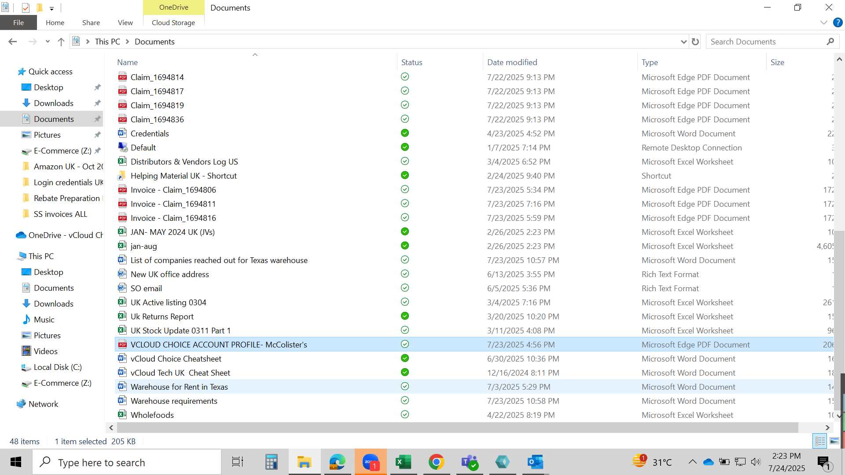Open pinned Downloads under Quick access
Viewport: 845px width, 475px height.
54,103
